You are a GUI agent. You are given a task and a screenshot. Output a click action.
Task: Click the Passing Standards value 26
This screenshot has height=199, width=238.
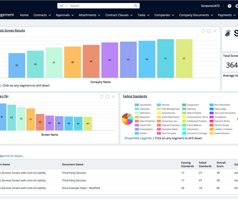click(x=183, y=188)
